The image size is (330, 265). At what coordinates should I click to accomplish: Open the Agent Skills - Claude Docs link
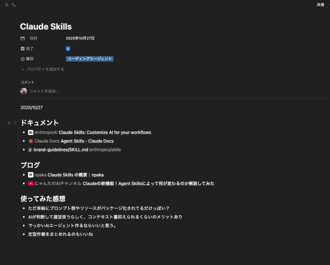click(x=87, y=141)
